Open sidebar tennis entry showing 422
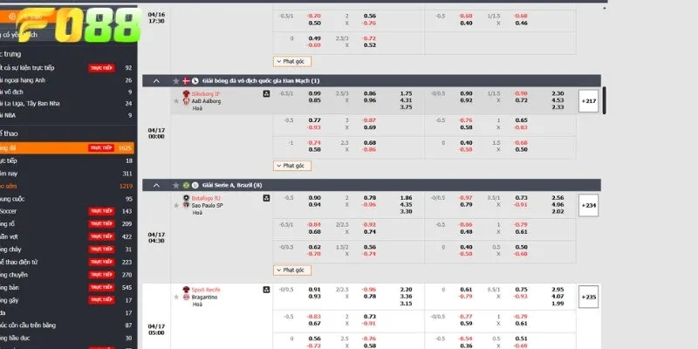 (x=67, y=236)
